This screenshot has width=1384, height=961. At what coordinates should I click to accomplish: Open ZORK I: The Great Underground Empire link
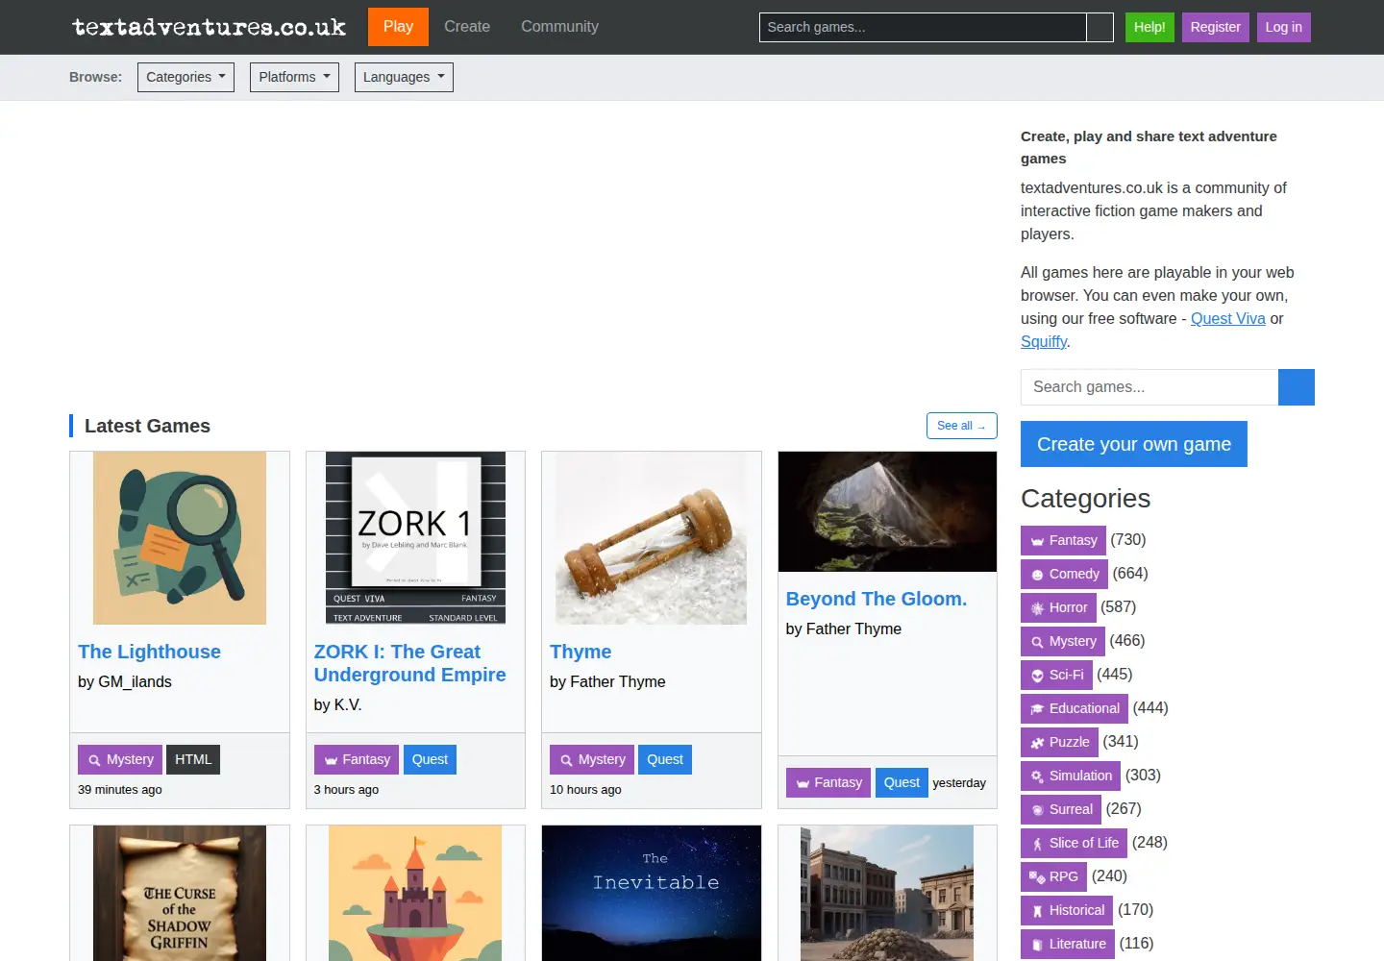(x=409, y=663)
